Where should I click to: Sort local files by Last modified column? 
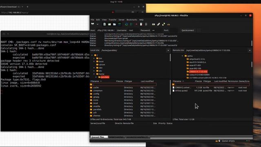pos(147,81)
